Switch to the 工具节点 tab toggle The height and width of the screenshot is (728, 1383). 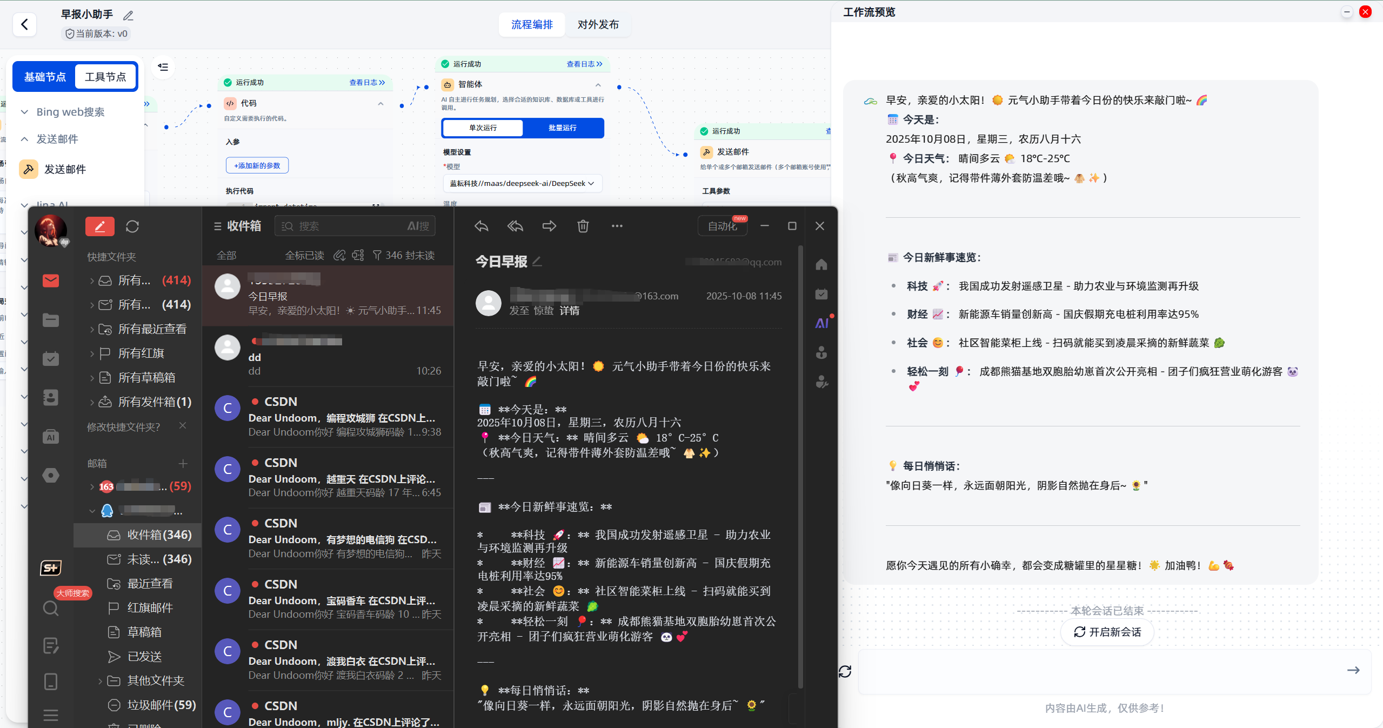(x=105, y=77)
